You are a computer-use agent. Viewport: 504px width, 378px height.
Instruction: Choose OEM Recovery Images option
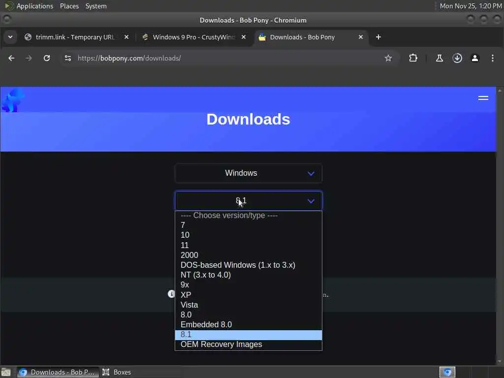pyautogui.click(x=248, y=345)
